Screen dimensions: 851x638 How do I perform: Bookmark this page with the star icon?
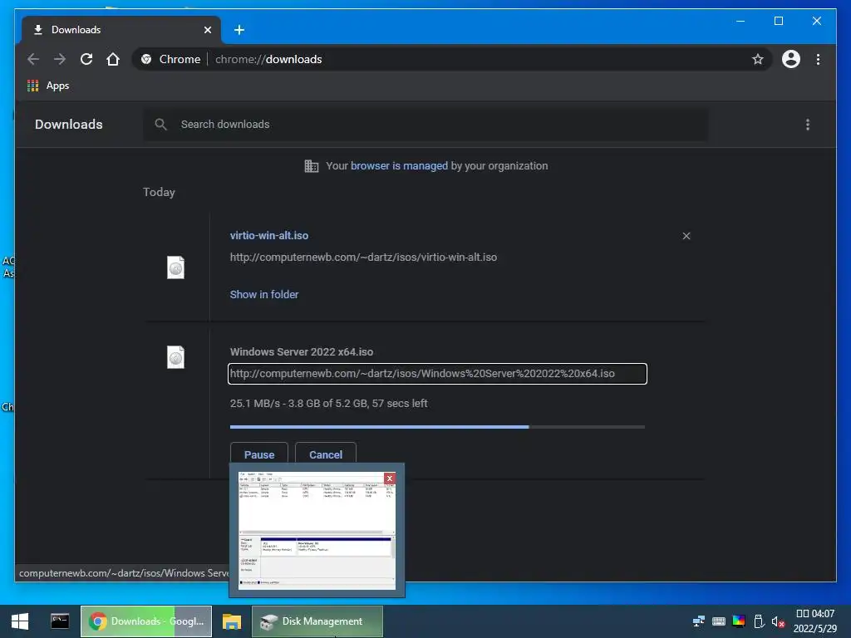(758, 59)
